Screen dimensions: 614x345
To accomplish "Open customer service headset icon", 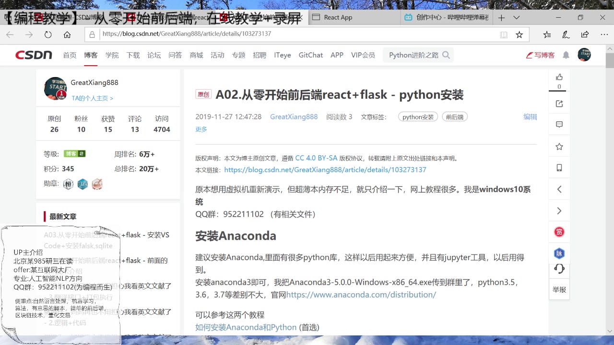I will (x=559, y=269).
